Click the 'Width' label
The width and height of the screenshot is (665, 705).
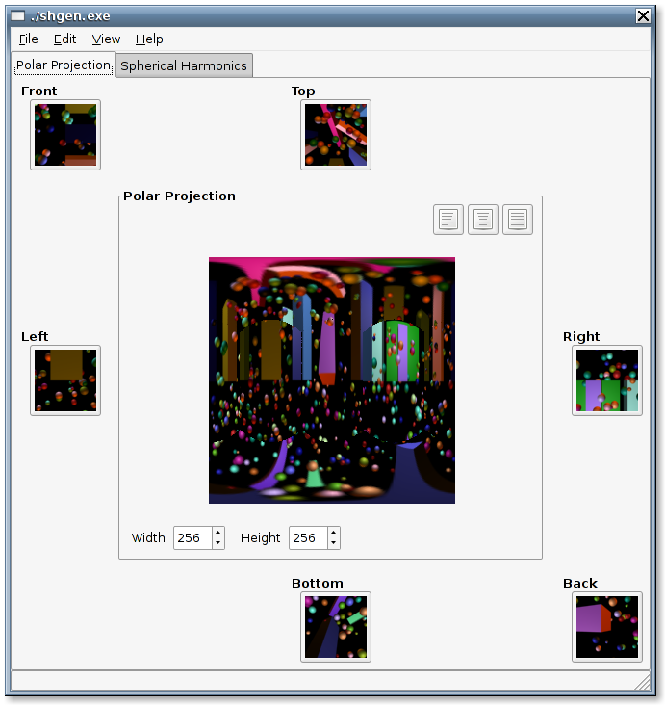tap(148, 537)
